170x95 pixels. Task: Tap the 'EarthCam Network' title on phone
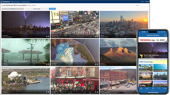coord(153,35)
